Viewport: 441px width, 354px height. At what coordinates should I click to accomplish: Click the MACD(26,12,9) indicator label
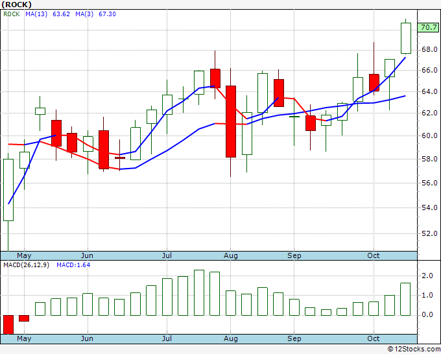[x=26, y=265]
